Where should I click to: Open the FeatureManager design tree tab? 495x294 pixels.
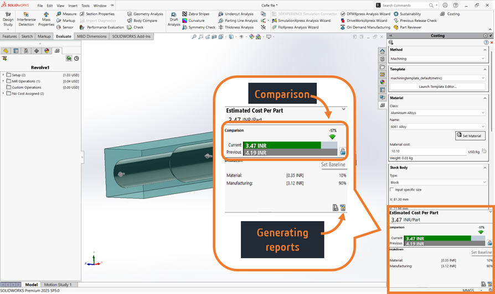(6, 51)
